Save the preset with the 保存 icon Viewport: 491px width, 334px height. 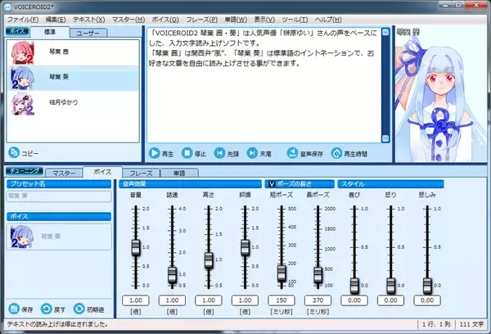point(14,309)
